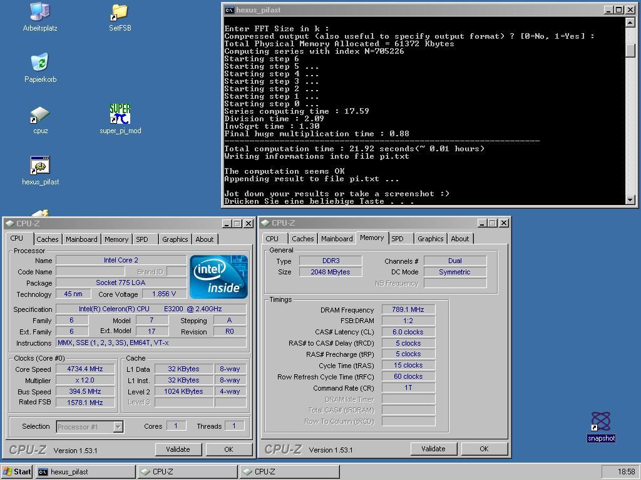
Task: Open the Start menu
Action: [17, 472]
